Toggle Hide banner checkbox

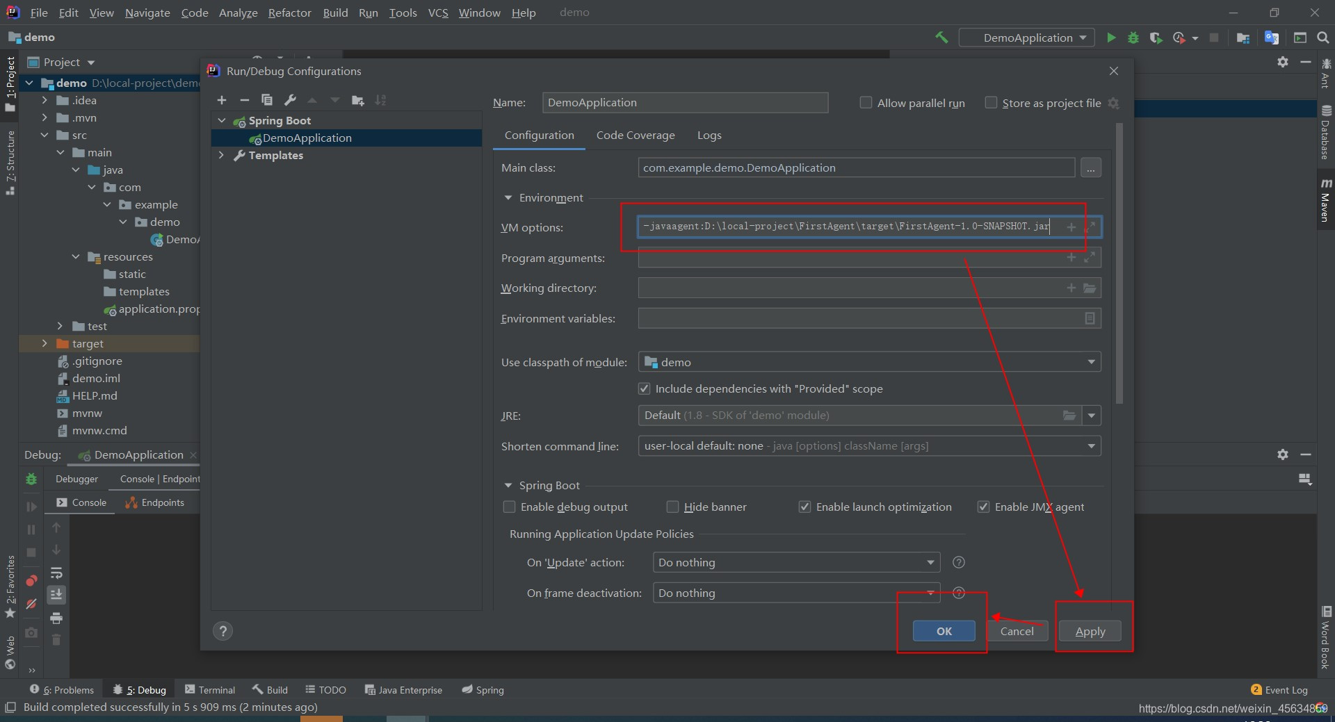pos(672,507)
